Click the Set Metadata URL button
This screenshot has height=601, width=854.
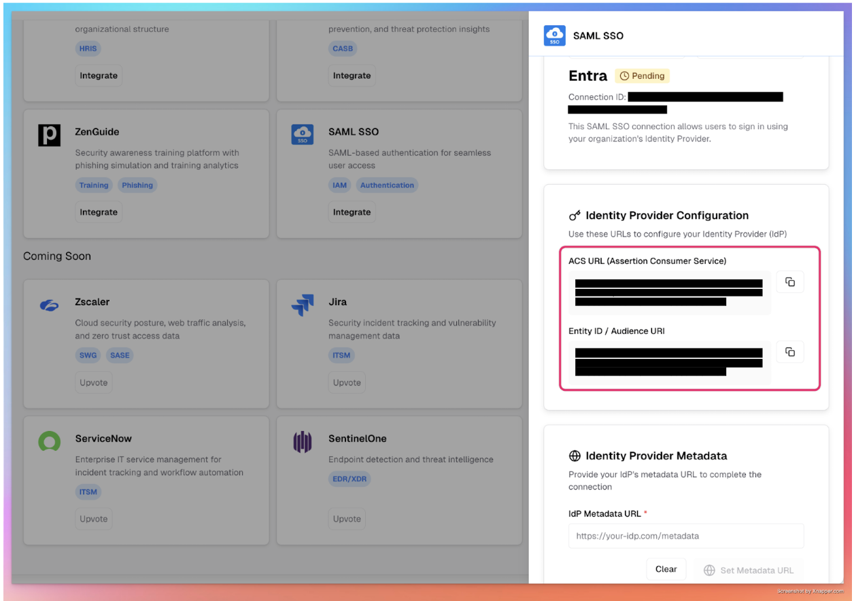(749, 570)
